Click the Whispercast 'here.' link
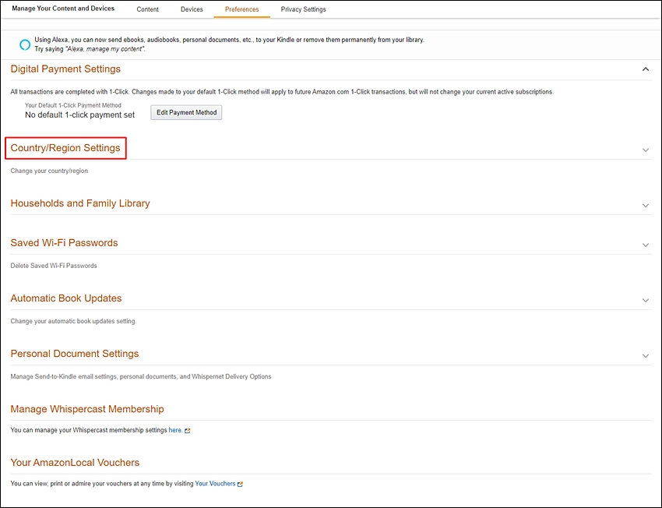 (x=175, y=430)
